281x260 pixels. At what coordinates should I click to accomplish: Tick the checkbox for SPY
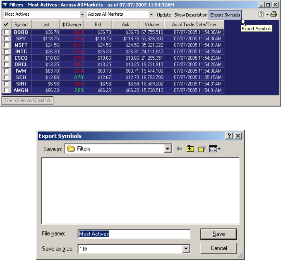[x=7, y=38]
